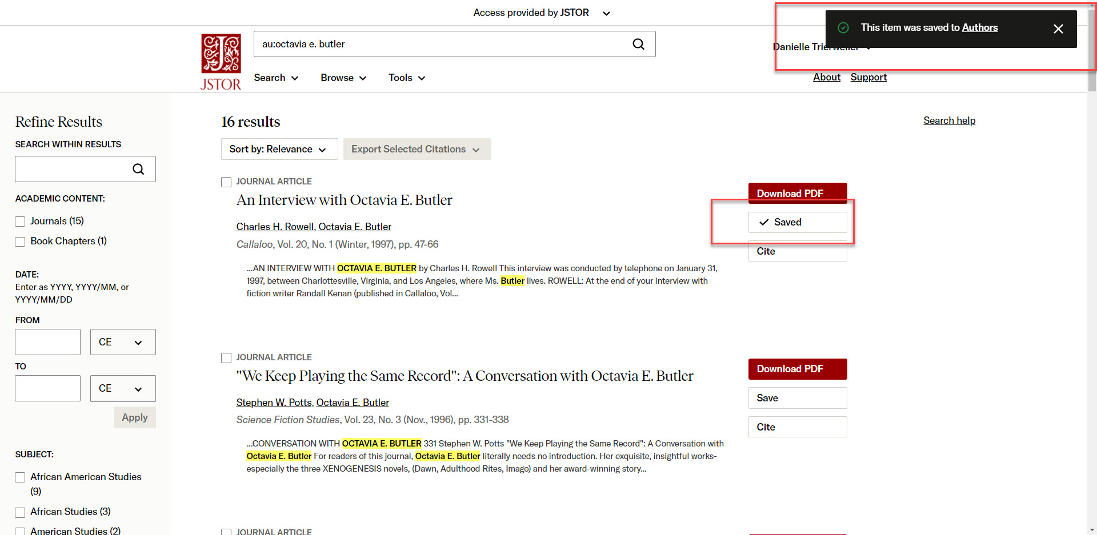This screenshot has height=535, width=1097.
Task: Open author link Stephen W. Potts
Action: 274,403
